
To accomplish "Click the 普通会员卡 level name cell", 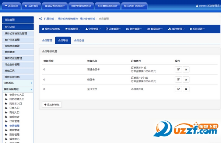I will pos(93,69).
